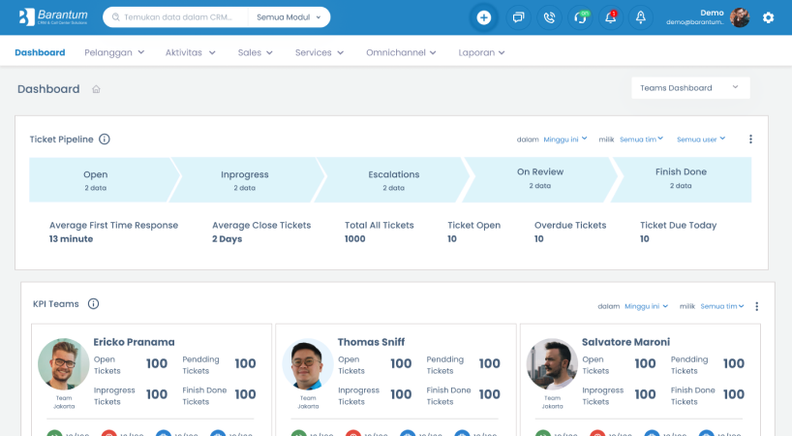Open the Sales menu
This screenshot has height=436, width=792.
pos(255,52)
